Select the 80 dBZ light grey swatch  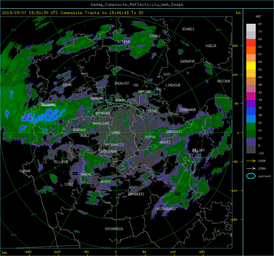tap(251, 27)
